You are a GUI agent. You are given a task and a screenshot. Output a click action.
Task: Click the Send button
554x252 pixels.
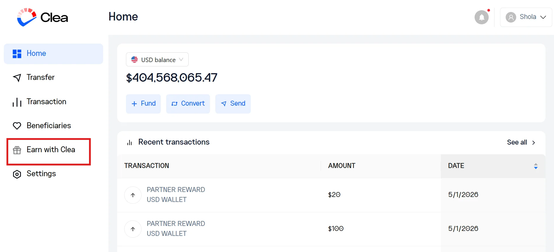233,104
